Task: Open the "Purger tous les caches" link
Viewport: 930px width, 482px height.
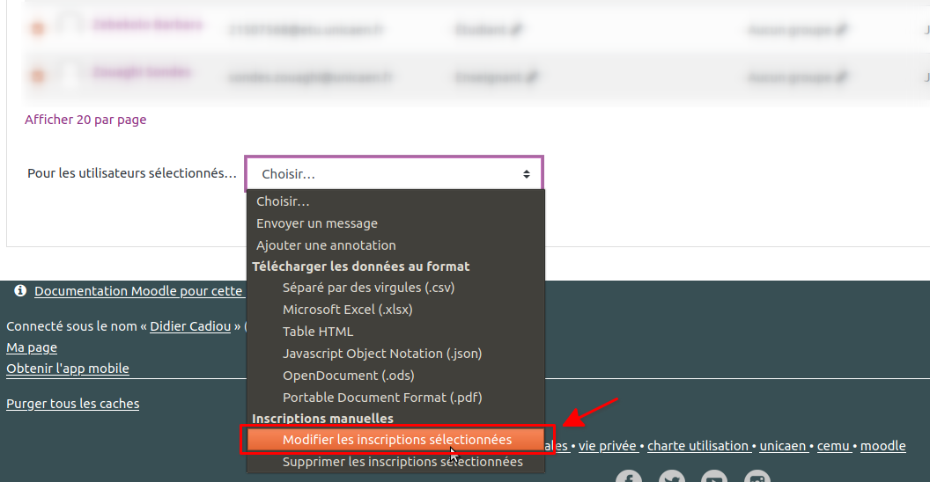Action: (x=72, y=404)
